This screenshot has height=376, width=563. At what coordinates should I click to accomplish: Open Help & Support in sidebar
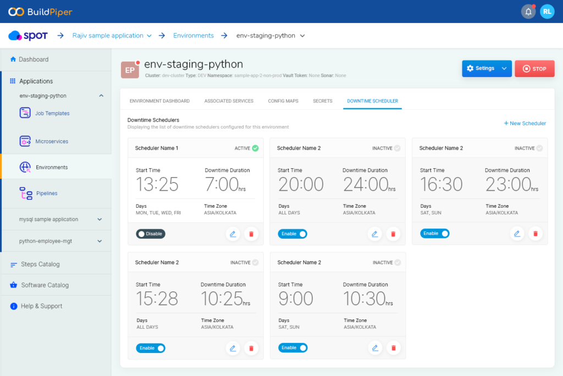pos(41,306)
